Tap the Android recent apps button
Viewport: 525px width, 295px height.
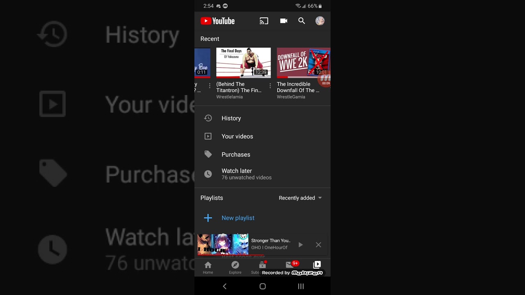click(301, 286)
